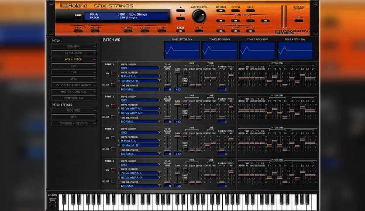Open the Matrix Control page

pos(73,92)
